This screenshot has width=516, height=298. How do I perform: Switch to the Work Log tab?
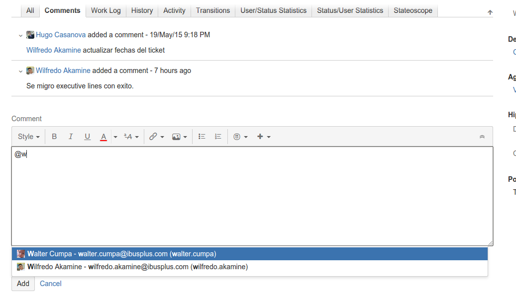click(x=105, y=10)
